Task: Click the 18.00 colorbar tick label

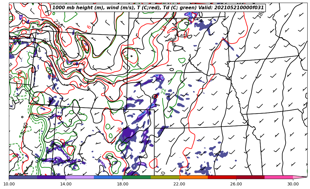Action: (x=123, y=184)
